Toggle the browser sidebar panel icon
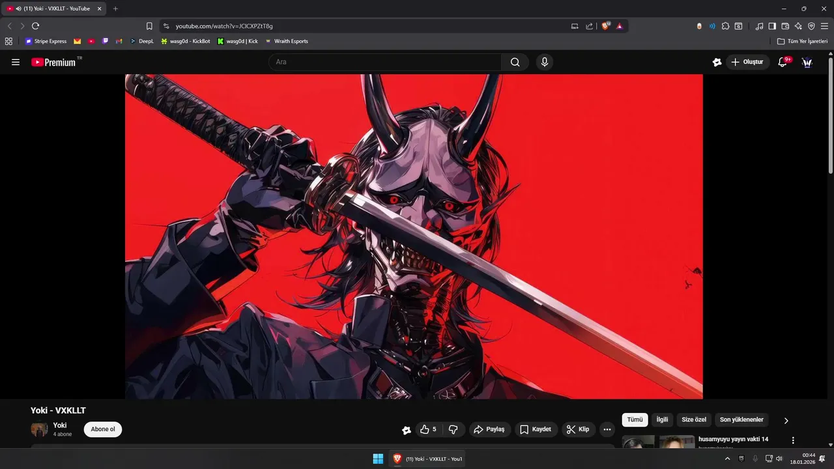 click(x=772, y=26)
